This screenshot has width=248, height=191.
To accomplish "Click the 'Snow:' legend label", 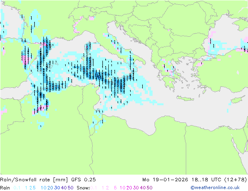I will pos(83,188).
